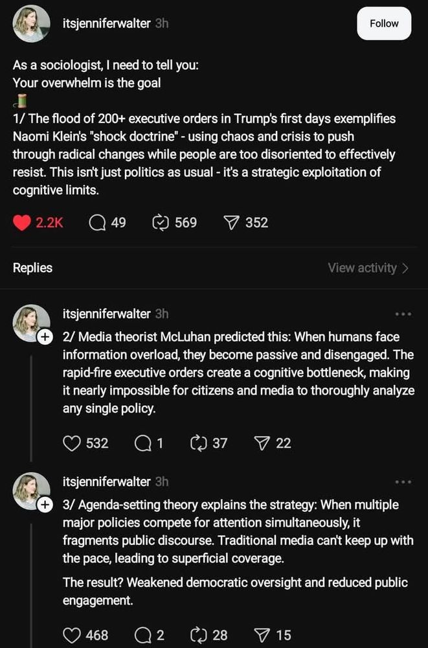
Task: Click the main post's profile avatar
Action: pos(32,24)
